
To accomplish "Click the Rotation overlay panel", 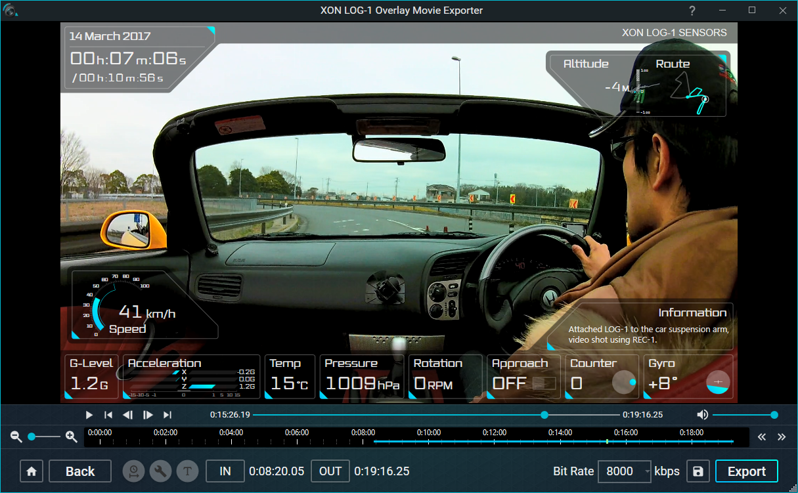I will pos(445,377).
